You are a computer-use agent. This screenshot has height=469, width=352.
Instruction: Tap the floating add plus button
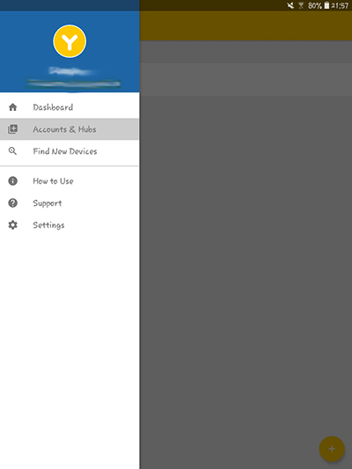[332, 449]
